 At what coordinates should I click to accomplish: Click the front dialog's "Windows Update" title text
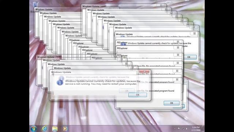coord(61,72)
